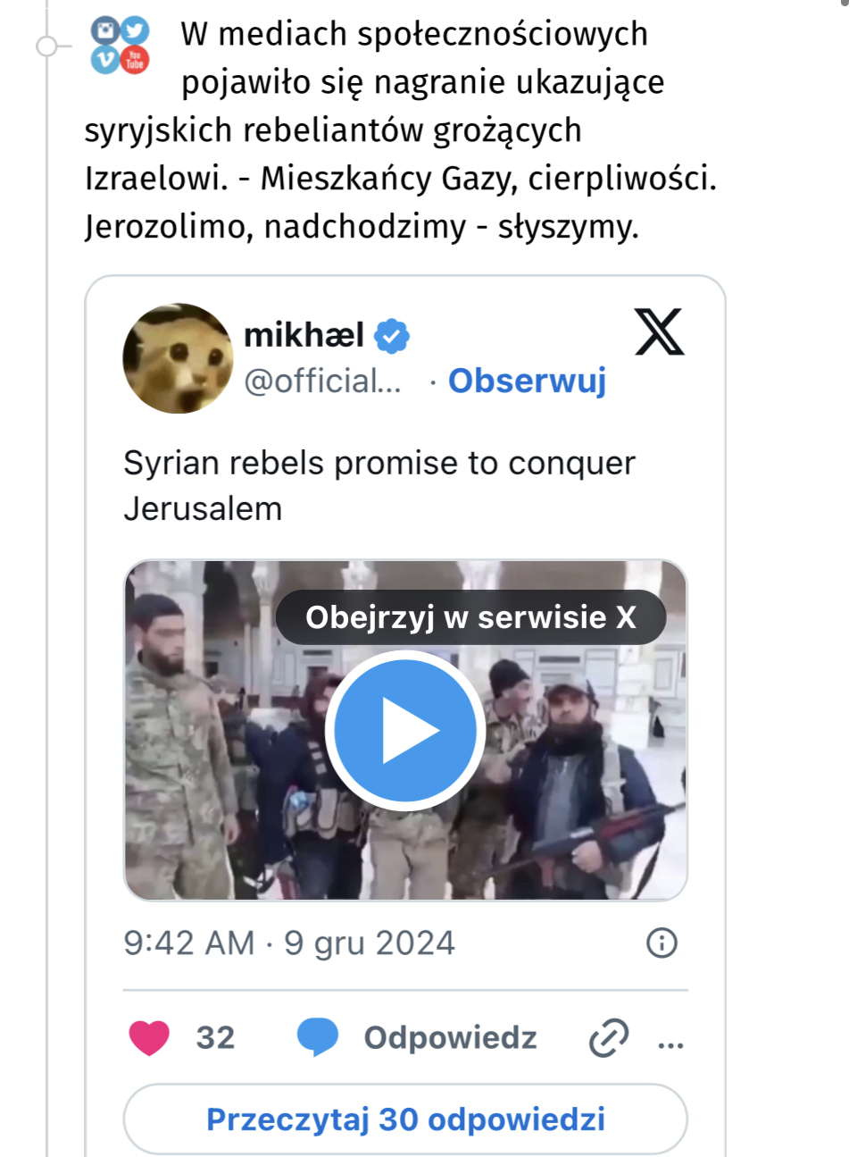This screenshot has height=1157, width=857.
Task: Play the embedded video
Action: click(x=405, y=731)
